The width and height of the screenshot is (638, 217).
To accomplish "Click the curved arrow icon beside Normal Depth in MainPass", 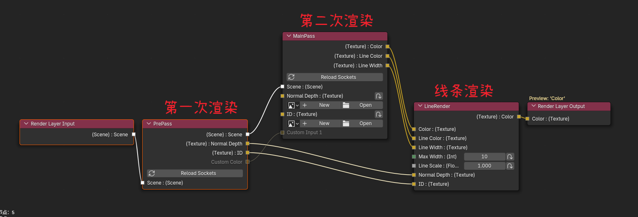I will coord(379,96).
